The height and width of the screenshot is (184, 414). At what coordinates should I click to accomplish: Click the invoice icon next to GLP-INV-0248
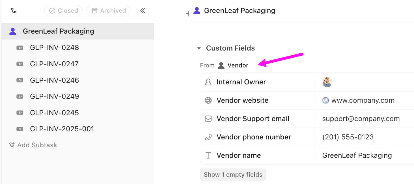pyautogui.click(x=20, y=47)
